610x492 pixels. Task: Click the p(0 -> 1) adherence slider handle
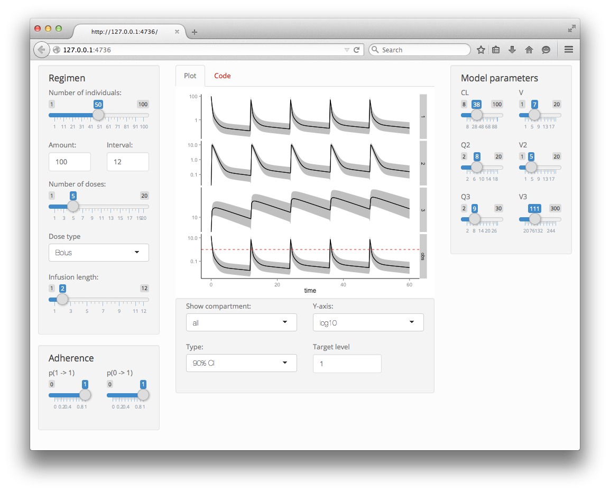[143, 395]
